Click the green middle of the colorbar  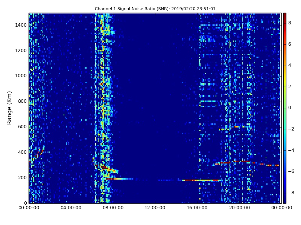click(285, 108)
